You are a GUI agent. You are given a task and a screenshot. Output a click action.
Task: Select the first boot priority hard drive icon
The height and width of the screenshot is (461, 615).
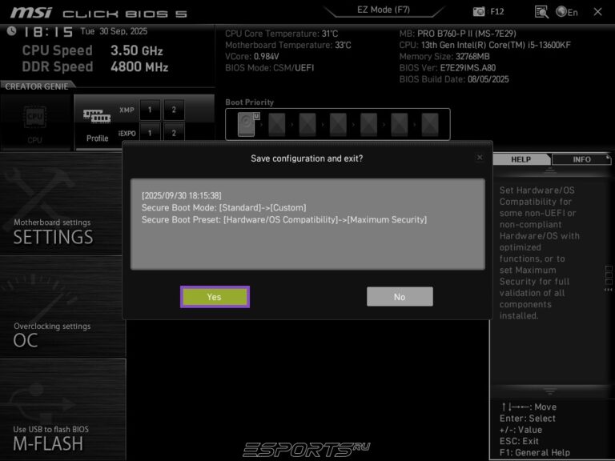pyautogui.click(x=248, y=124)
